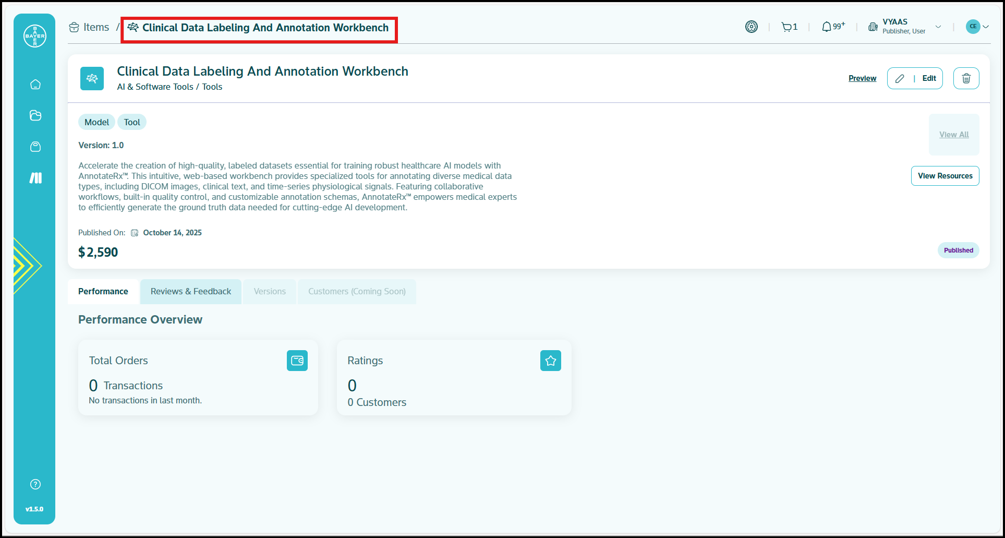Open the Home icon in sidebar
This screenshot has height=538, width=1005.
point(35,85)
